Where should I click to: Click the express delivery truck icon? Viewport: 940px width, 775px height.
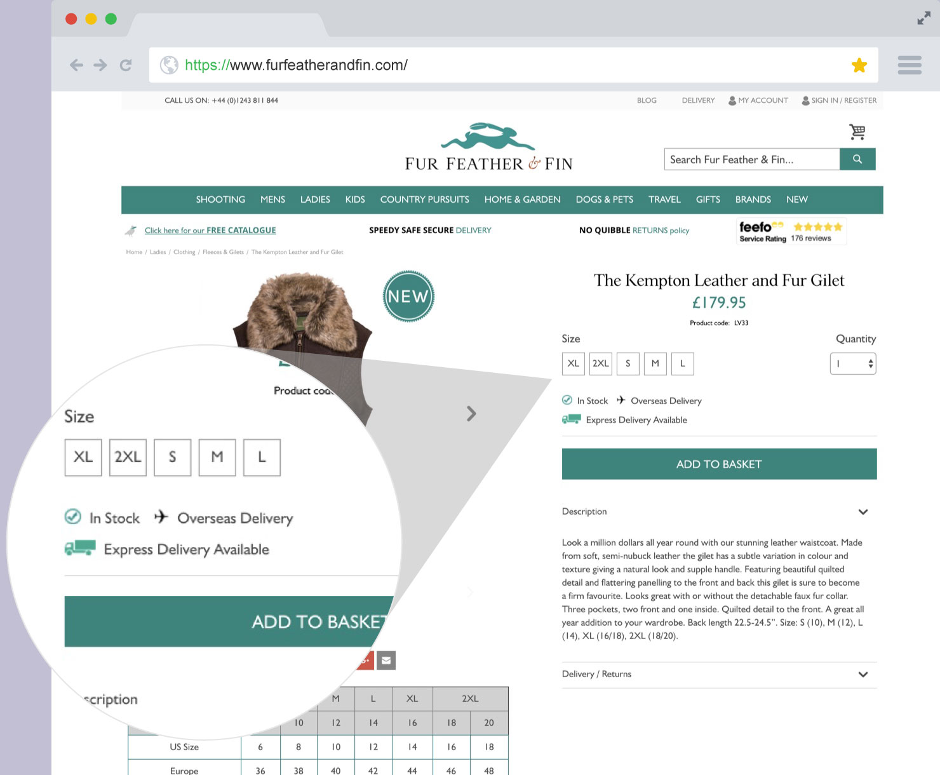pos(572,419)
